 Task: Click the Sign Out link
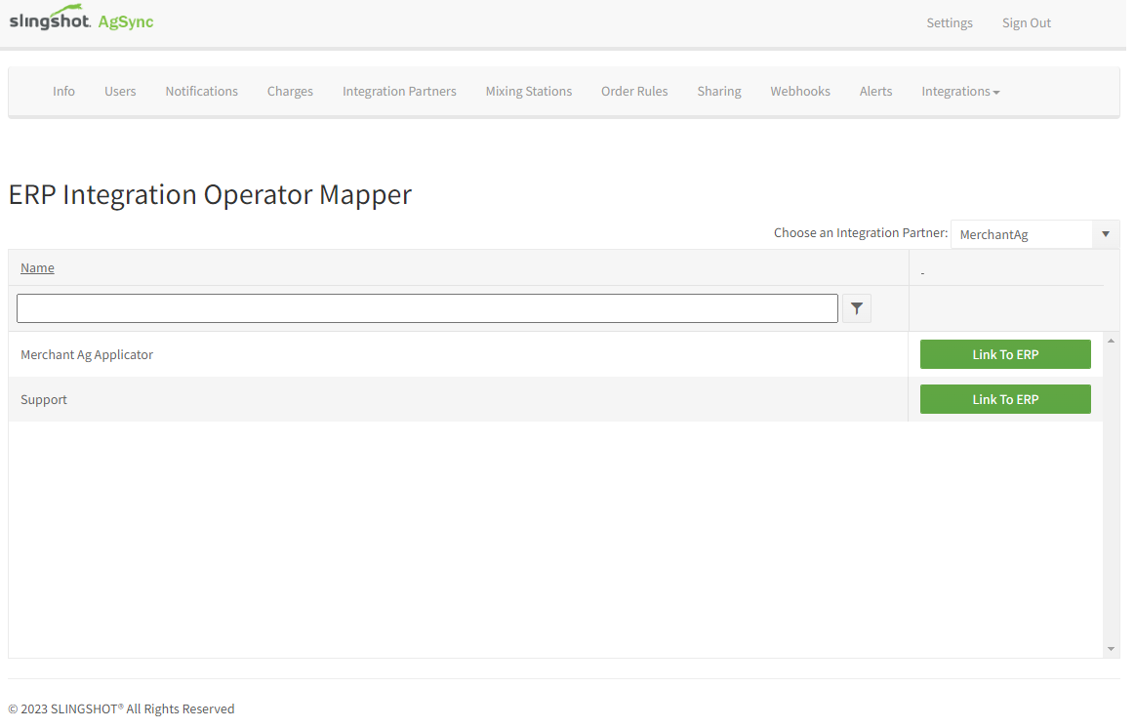coord(1026,23)
